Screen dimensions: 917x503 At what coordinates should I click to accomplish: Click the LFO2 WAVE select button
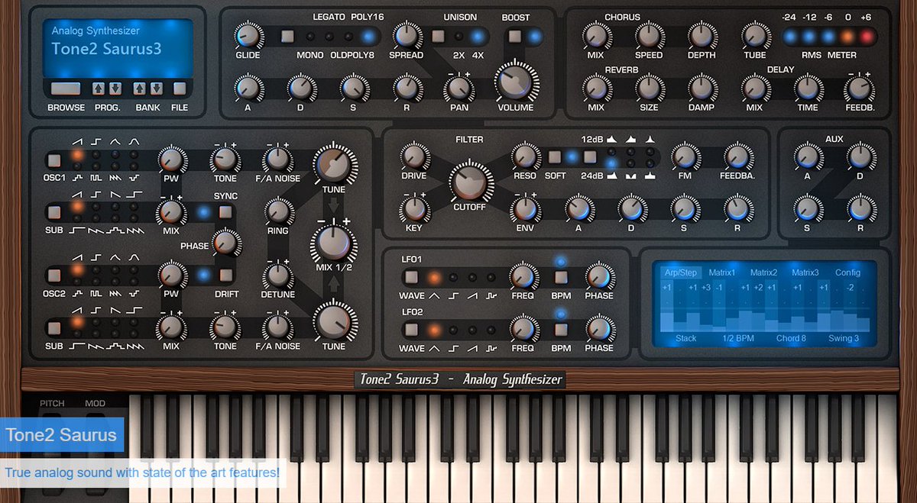coord(412,330)
